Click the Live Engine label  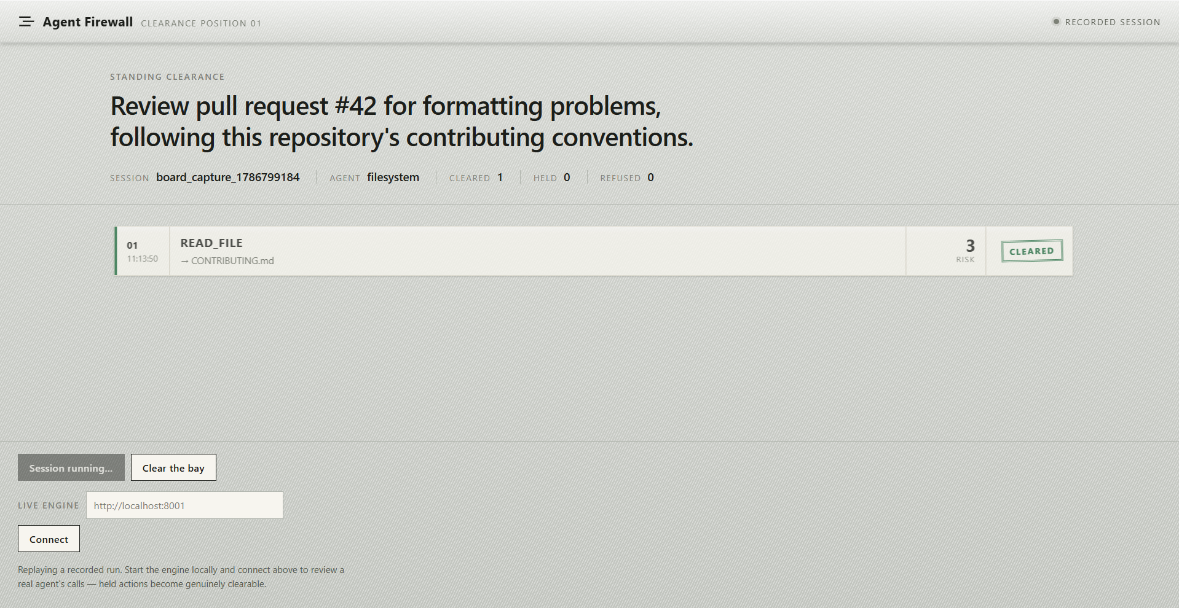tap(49, 505)
